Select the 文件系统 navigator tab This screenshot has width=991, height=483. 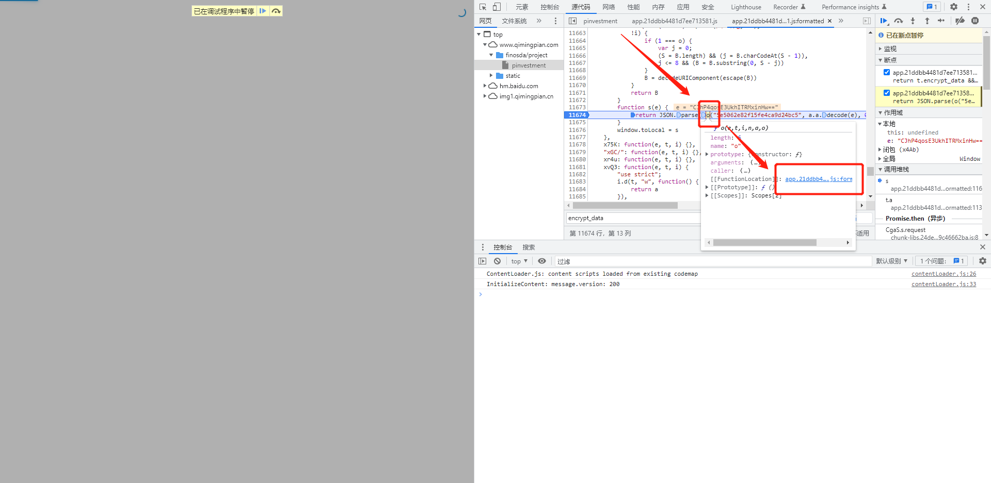514,21
